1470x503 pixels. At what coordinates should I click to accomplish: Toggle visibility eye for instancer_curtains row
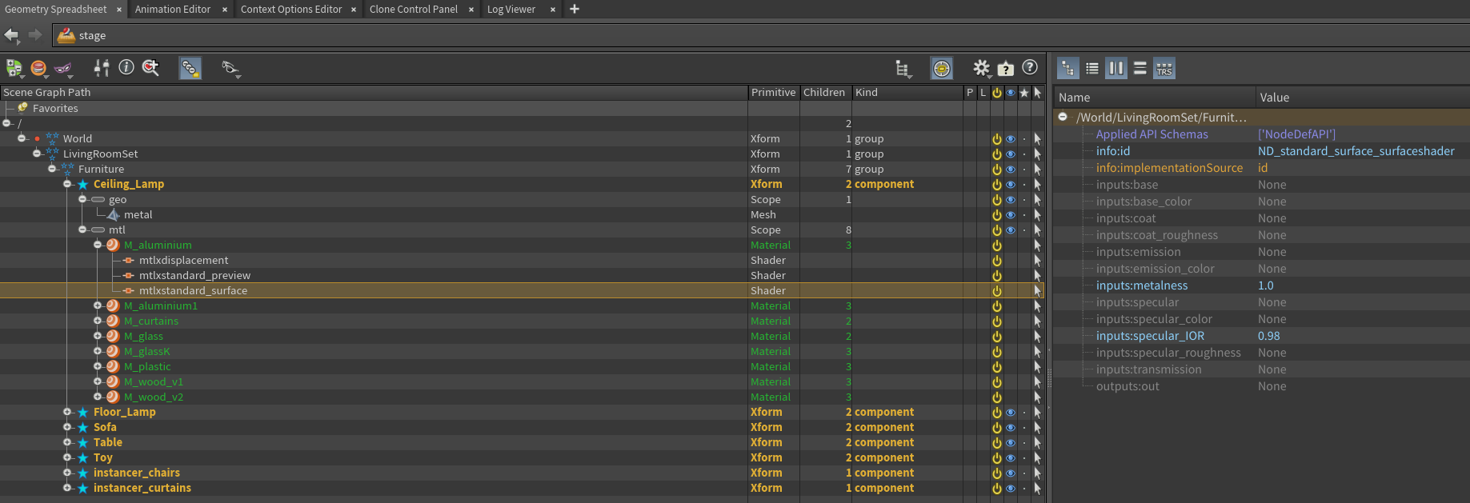[x=1011, y=489]
